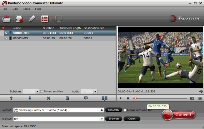Check Merge into one file option
The height and width of the screenshot is (129, 204).
[125, 110]
